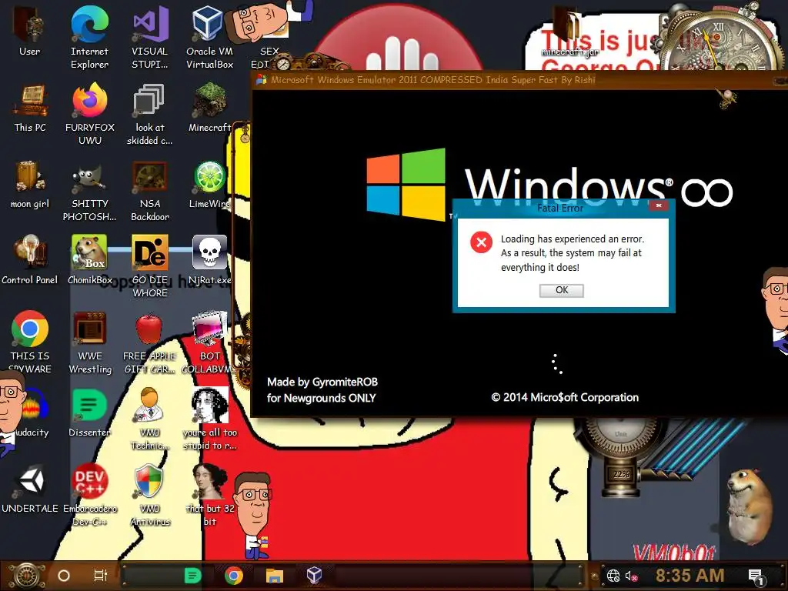Switch to VirtualBox cube taskbar icon
The width and height of the screenshot is (788, 591).
[x=314, y=575]
